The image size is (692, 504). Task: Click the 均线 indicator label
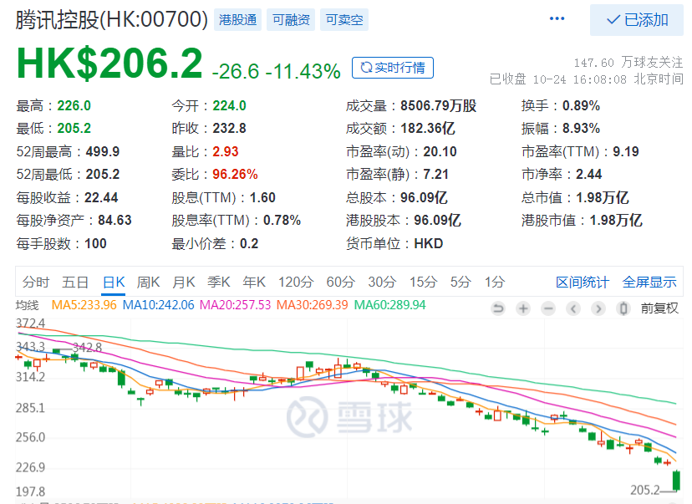(x=28, y=305)
